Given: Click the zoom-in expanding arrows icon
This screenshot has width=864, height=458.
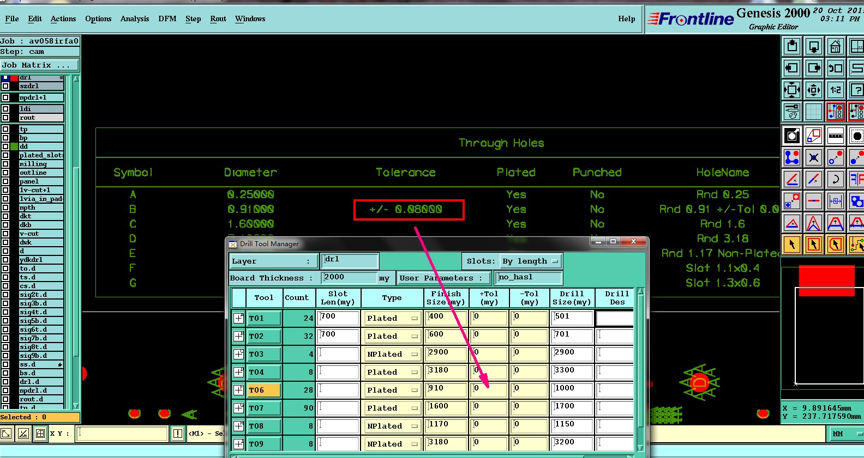Looking at the screenshot, I should [x=792, y=90].
